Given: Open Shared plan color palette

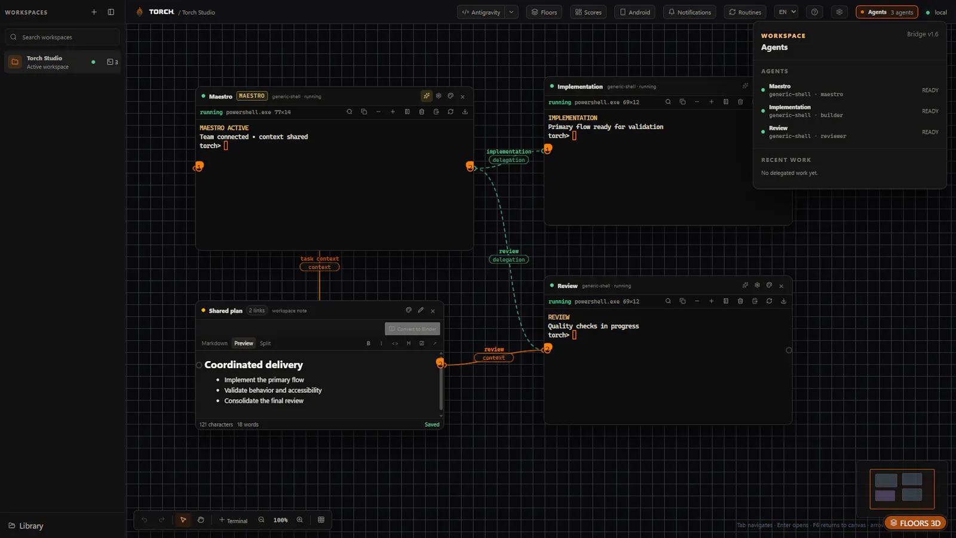Looking at the screenshot, I should (409, 310).
